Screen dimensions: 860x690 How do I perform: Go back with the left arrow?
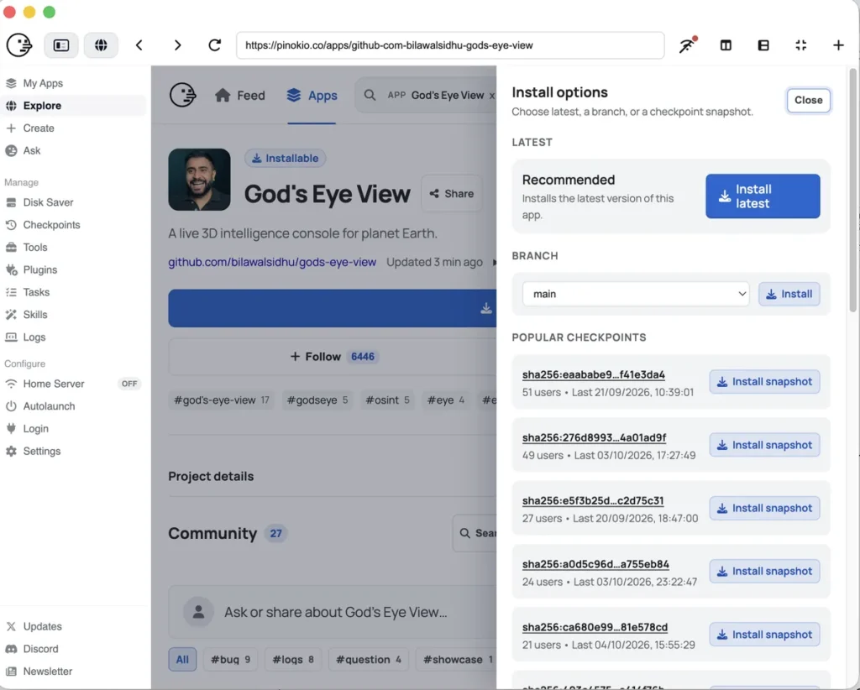[139, 45]
